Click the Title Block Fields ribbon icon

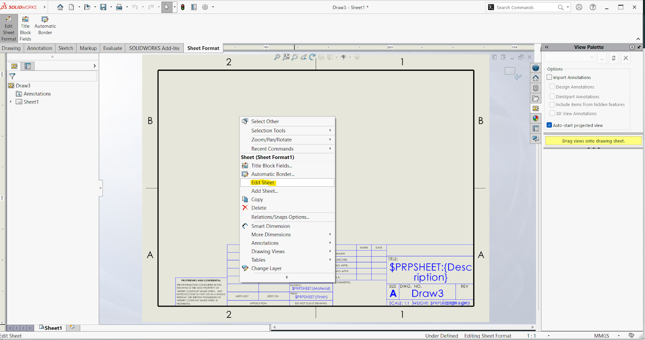pyautogui.click(x=25, y=20)
